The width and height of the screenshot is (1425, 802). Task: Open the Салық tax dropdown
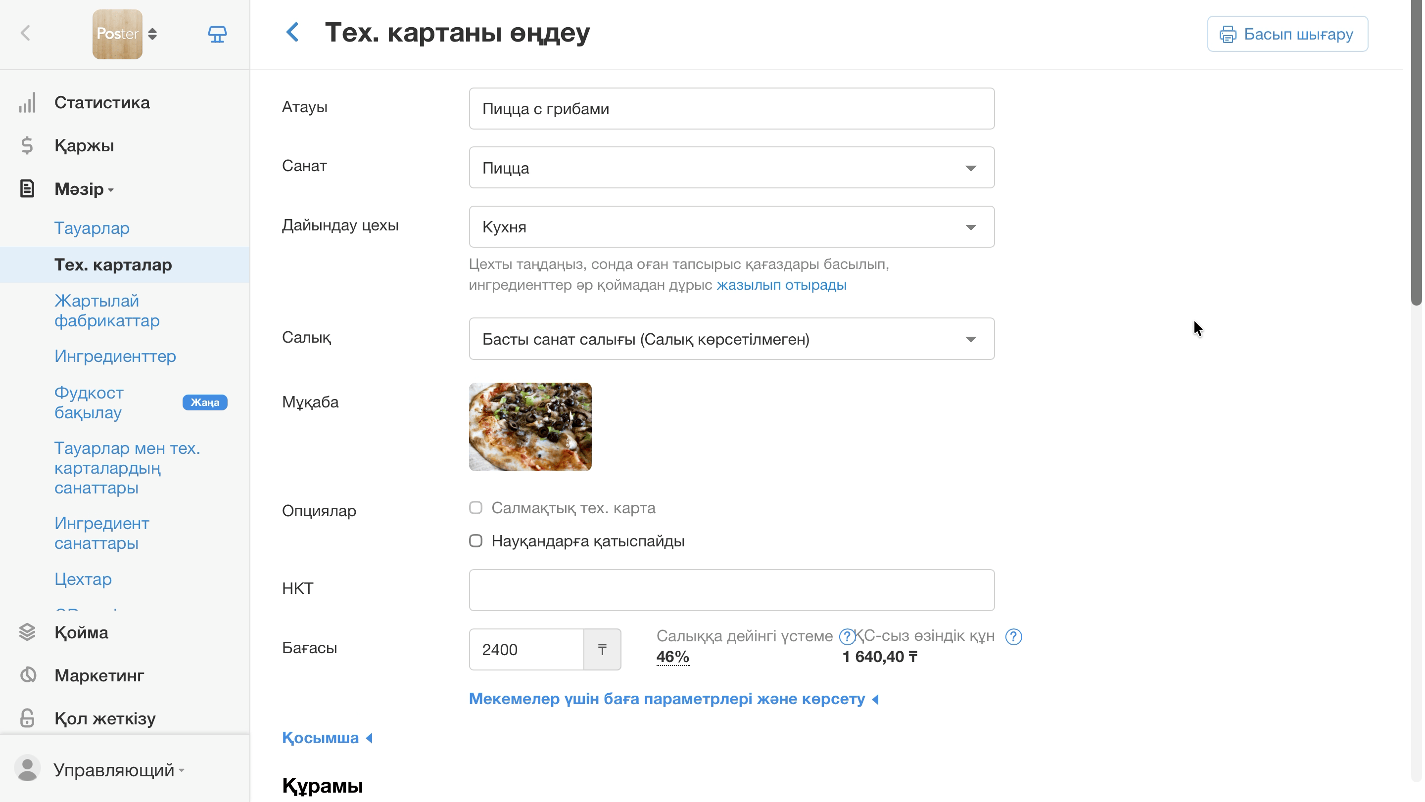(731, 339)
